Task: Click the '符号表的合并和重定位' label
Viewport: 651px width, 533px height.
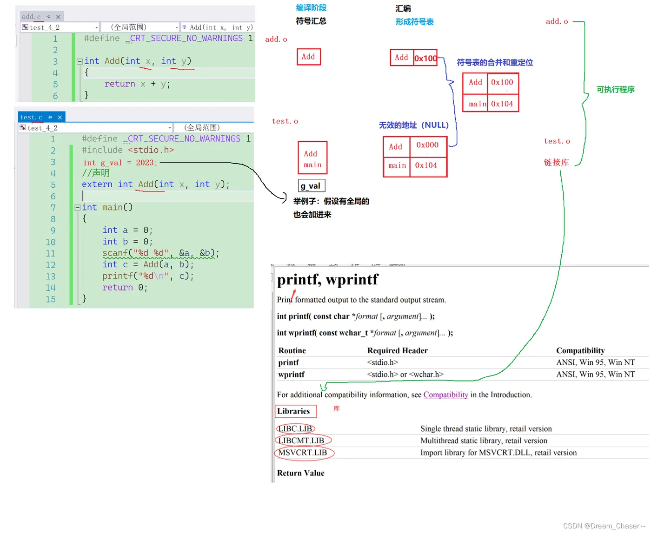Action: [495, 63]
